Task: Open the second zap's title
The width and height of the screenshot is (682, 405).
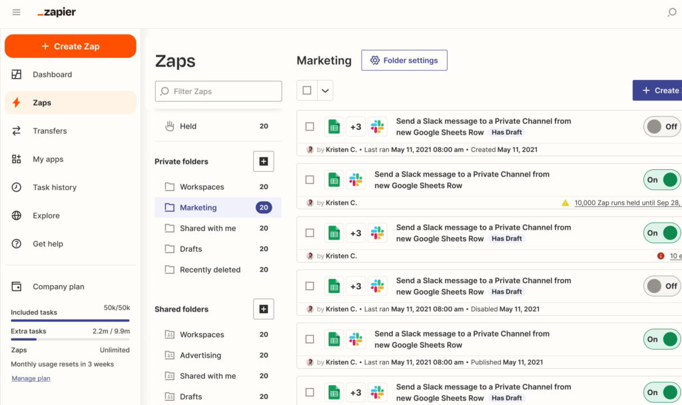Action: click(462, 180)
